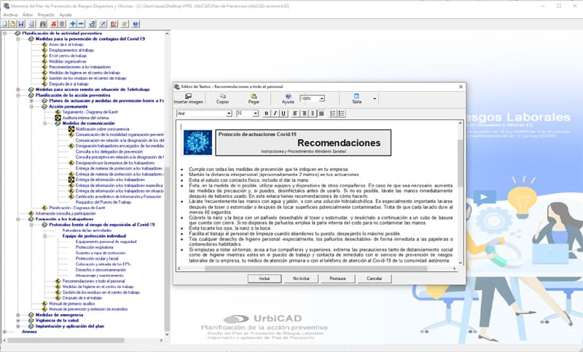
Task: Click the blue minus icon in main toolbar
Action: coord(81,24)
